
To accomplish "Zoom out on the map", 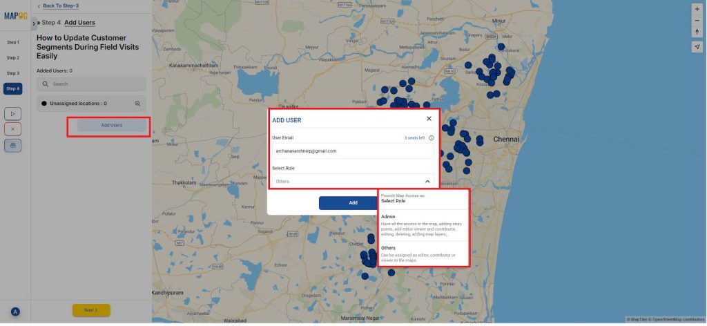I will (x=697, y=20).
